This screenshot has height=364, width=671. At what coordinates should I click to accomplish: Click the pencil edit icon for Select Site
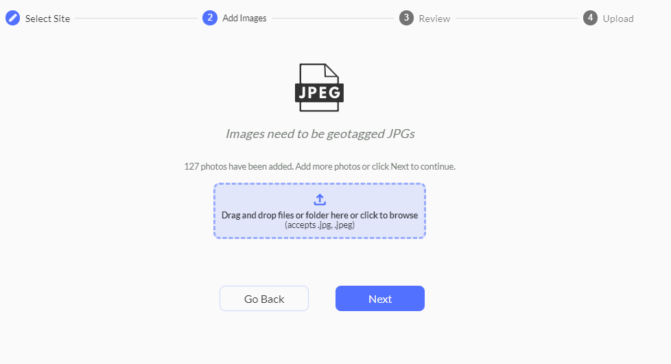pos(13,18)
